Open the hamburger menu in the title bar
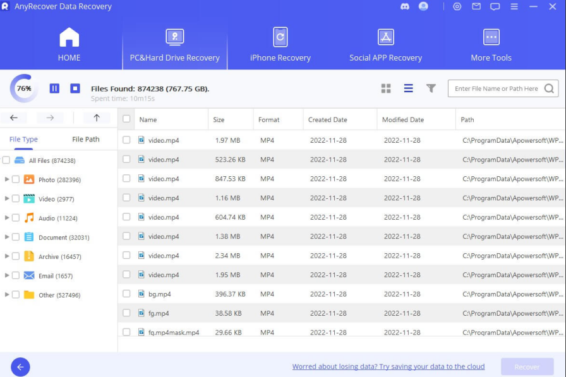Screen dimensions: 566x377 pos(514,7)
